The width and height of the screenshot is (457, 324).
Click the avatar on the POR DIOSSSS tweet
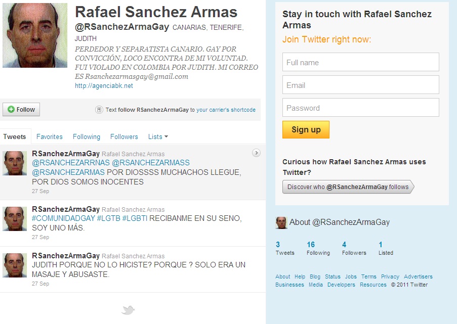(x=15, y=163)
